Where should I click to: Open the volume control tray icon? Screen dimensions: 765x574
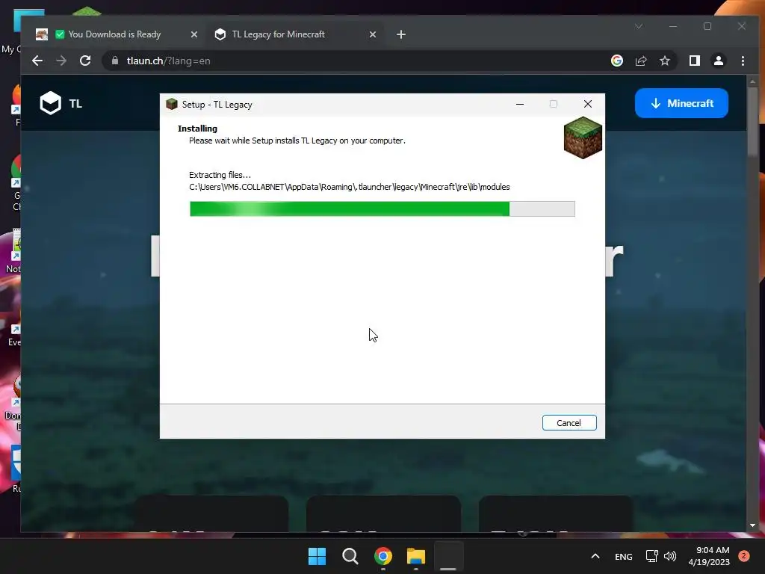tap(670, 556)
